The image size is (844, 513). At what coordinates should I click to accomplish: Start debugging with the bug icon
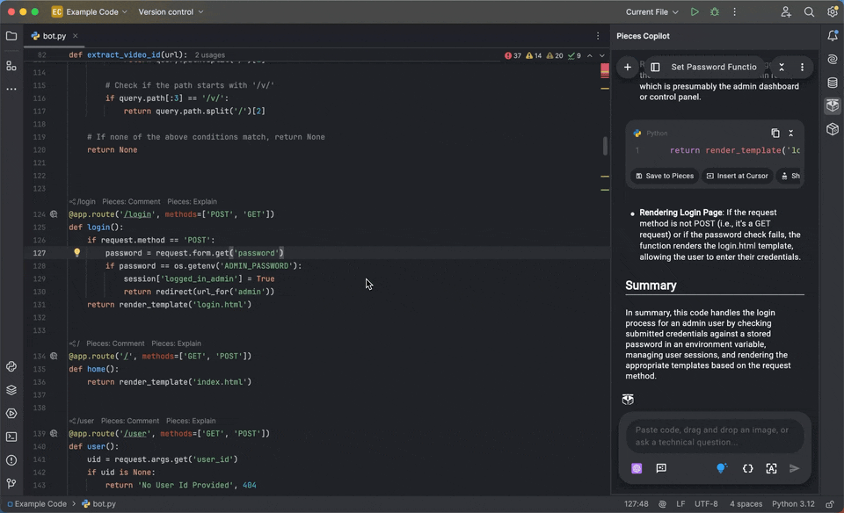715,11
